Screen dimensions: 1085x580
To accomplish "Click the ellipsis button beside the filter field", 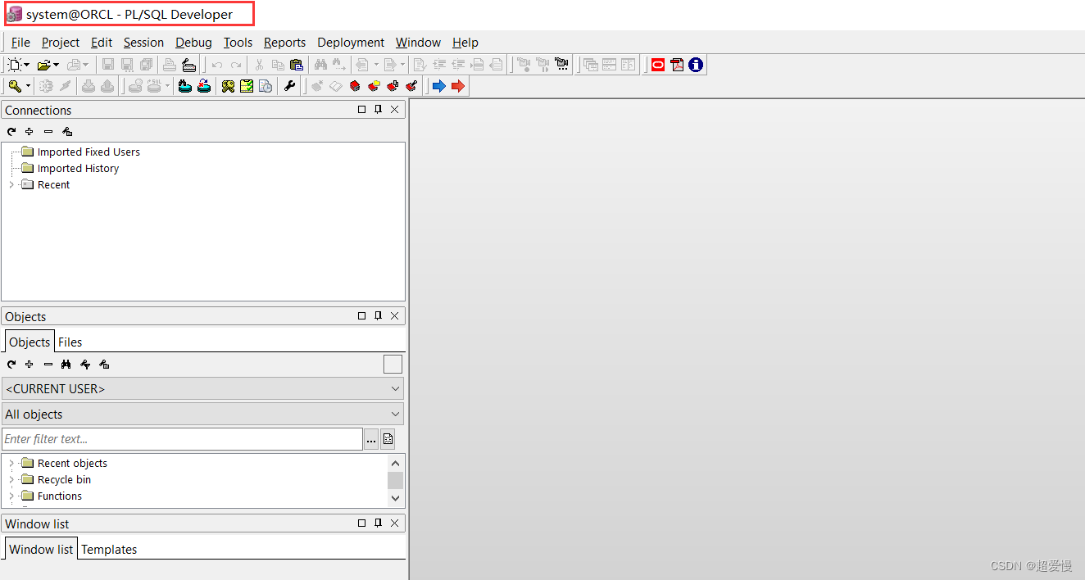I will (x=371, y=439).
